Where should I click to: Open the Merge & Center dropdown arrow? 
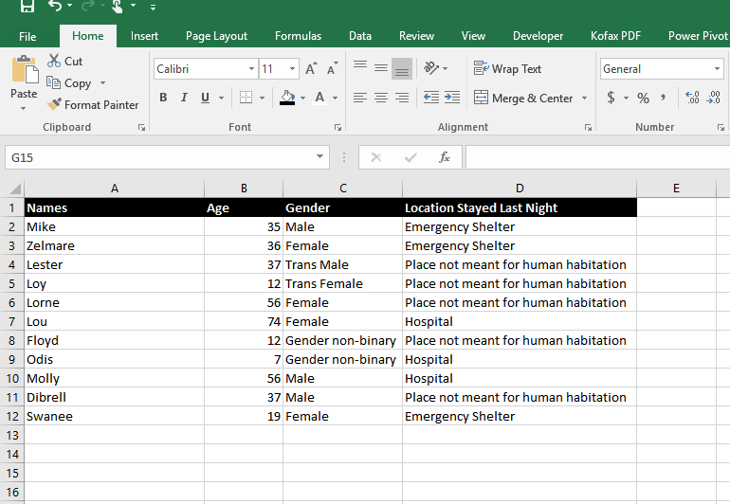(584, 99)
